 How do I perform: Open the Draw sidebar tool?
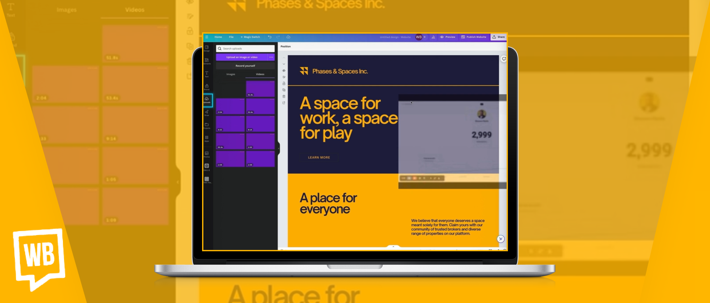[207, 113]
